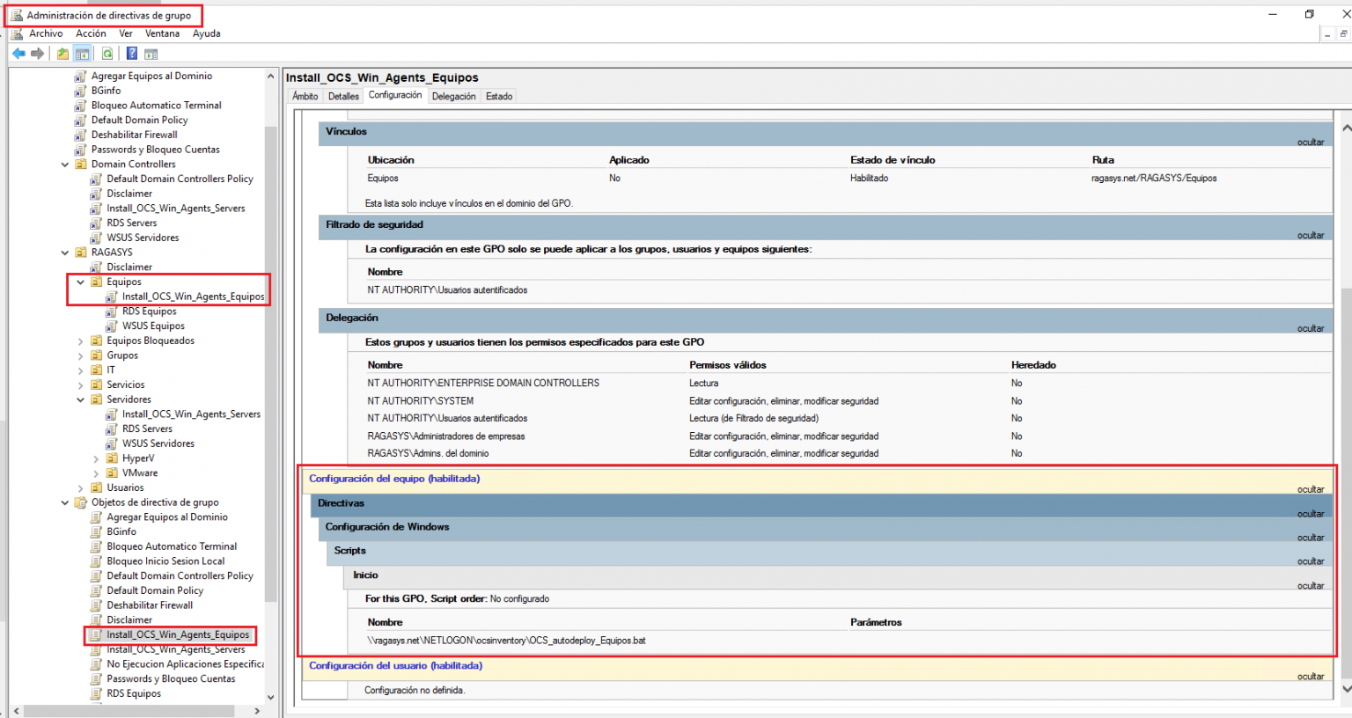Click the Administración de directivas de grupo window icon
1352x718 pixels.
pos(16,15)
